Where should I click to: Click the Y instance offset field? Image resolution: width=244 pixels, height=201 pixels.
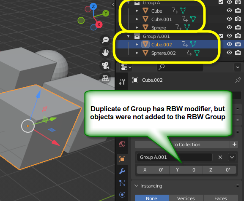click(186, 170)
